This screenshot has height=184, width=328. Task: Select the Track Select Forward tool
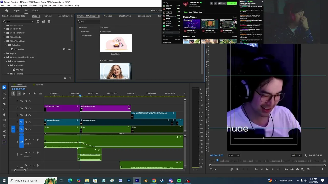(4, 93)
